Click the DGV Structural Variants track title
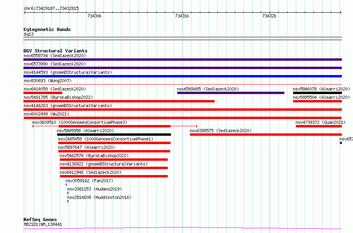The height and width of the screenshot is (233, 353). point(56,51)
